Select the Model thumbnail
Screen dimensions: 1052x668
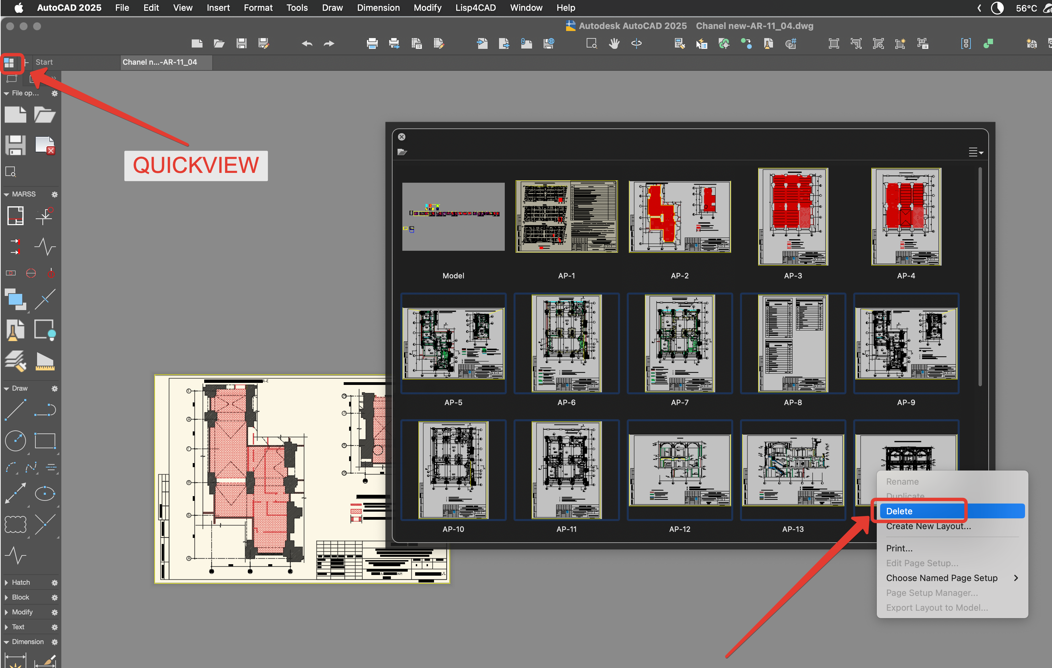pos(453,217)
